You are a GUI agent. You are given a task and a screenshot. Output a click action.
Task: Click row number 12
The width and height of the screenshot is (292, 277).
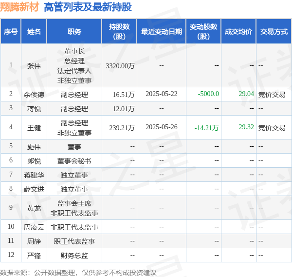point(11,255)
